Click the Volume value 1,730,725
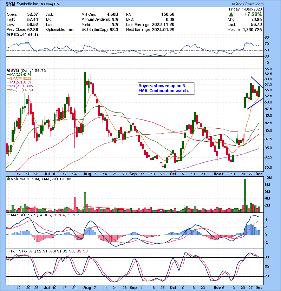Image resolution: width=281 pixels, height=291 pixels. pyautogui.click(x=252, y=30)
